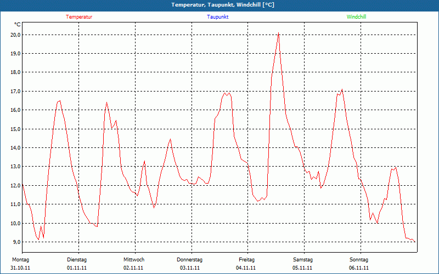The height and width of the screenshot is (274, 439).
Task: Click the 11,0 y-axis value
Action: point(15,204)
